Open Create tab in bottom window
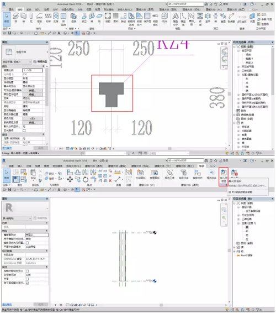This screenshot has height=313, width=276. [11, 166]
